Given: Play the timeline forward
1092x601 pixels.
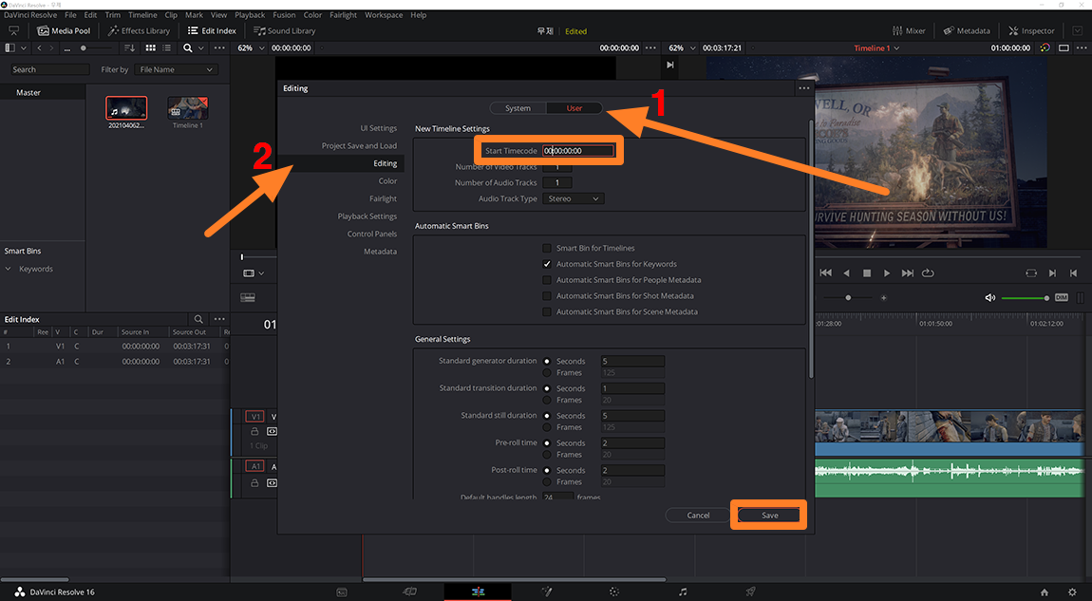Looking at the screenshot, I should click(887, 273).
